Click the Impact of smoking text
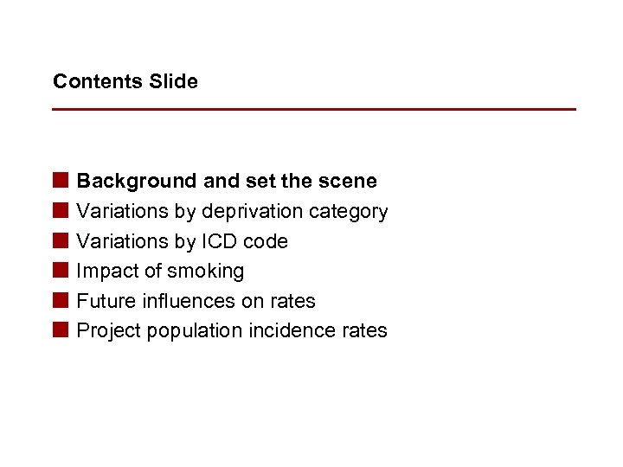This screenshot has width=623, height=467. point(160,271)
